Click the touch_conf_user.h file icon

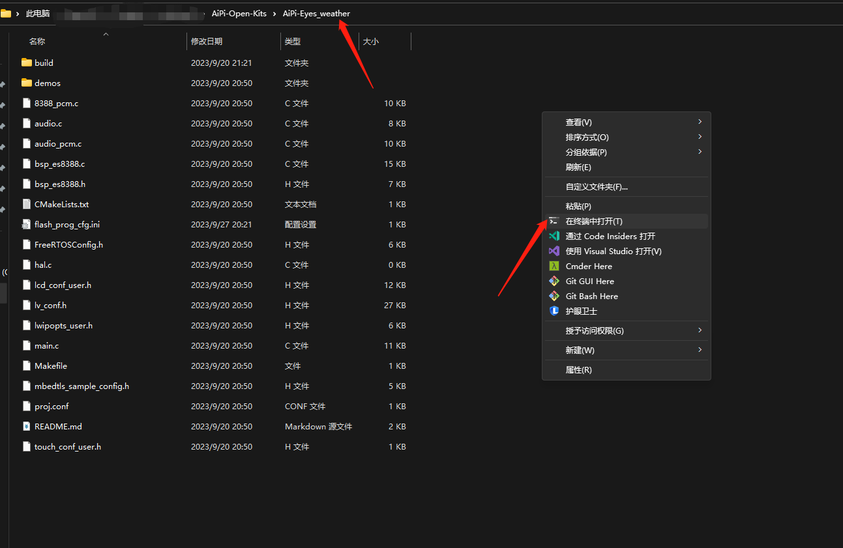[27, 446]
